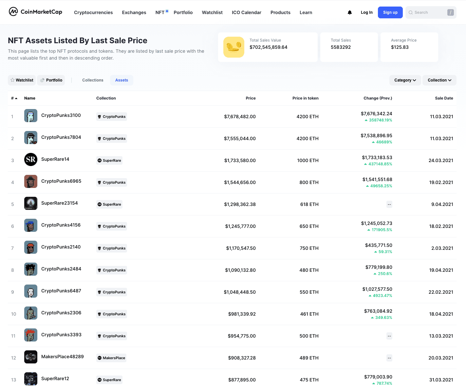This screenshot has height=388, width=466.
Task: Sort by rank number column header
Action: tap(14, 98)
